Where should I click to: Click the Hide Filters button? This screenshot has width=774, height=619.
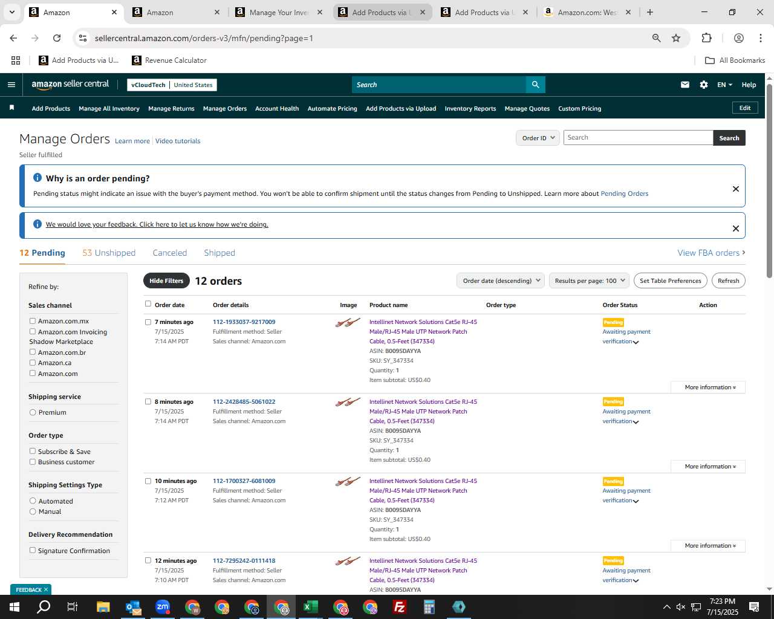click(x=166, y=280)
